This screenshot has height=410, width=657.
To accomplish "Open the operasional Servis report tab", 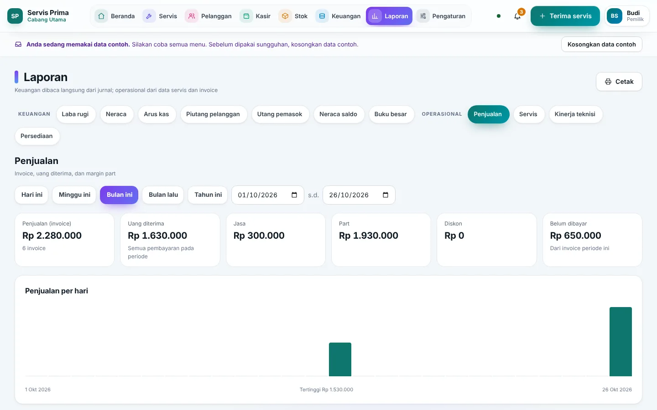I will [528, 114].
